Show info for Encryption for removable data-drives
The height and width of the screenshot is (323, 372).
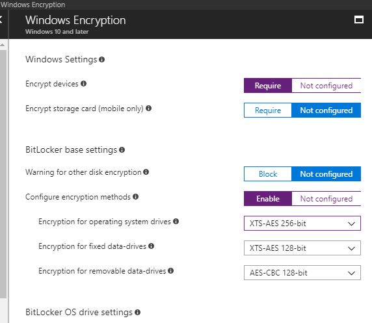170,270
